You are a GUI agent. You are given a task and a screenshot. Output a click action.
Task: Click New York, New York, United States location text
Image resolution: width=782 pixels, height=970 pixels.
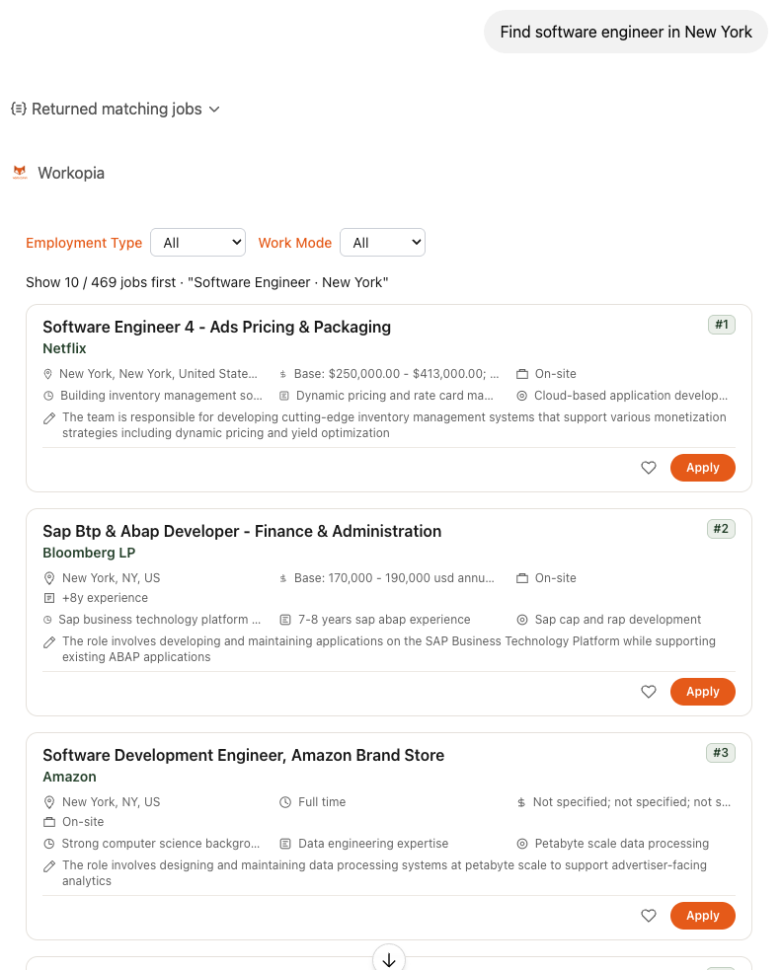159,374
